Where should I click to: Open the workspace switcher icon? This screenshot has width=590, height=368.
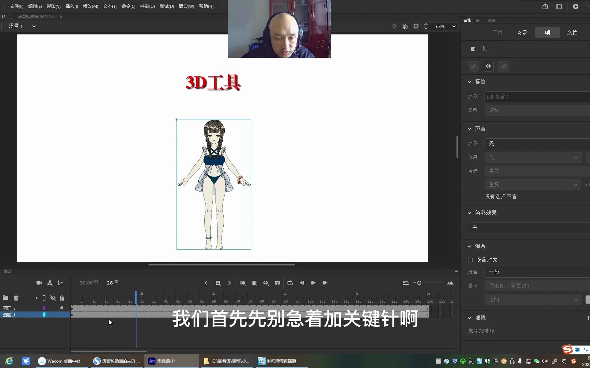click(559, 6)
